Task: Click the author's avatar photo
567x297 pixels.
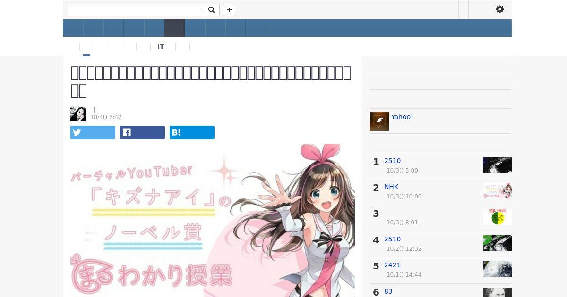Action: tap(78, 114)
